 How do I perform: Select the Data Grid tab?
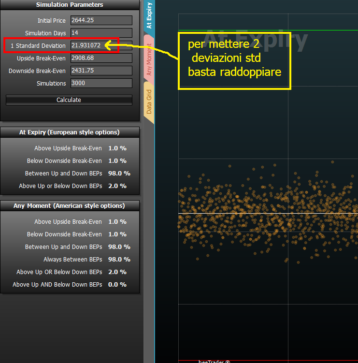pyautogui.click(x=149, y=102)
